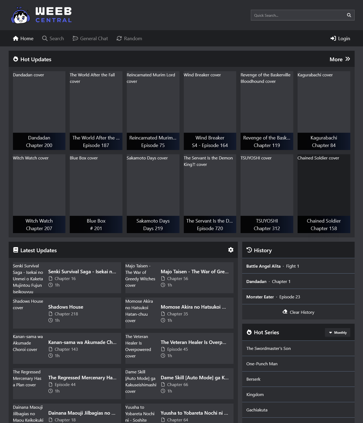Click the Login arrow icon
The height and width of the screenshot is (423, 363).
pyautogui.click(x=333, y=38)
